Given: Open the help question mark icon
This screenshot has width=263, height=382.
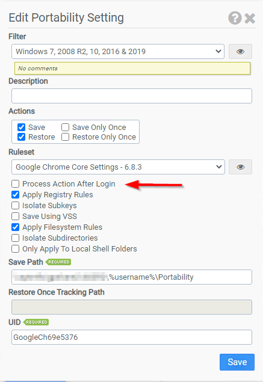Looking at the screenshot, I should click(235, 18).
